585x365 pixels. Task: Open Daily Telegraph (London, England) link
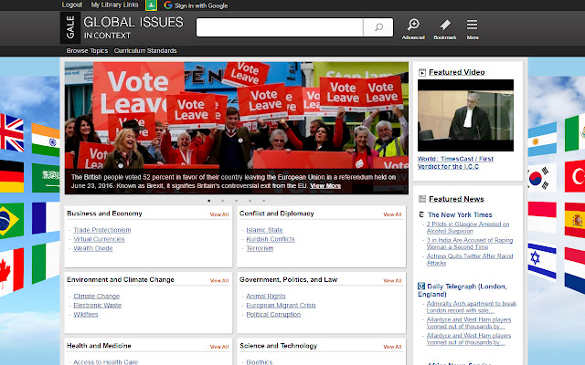pos(463,290)
